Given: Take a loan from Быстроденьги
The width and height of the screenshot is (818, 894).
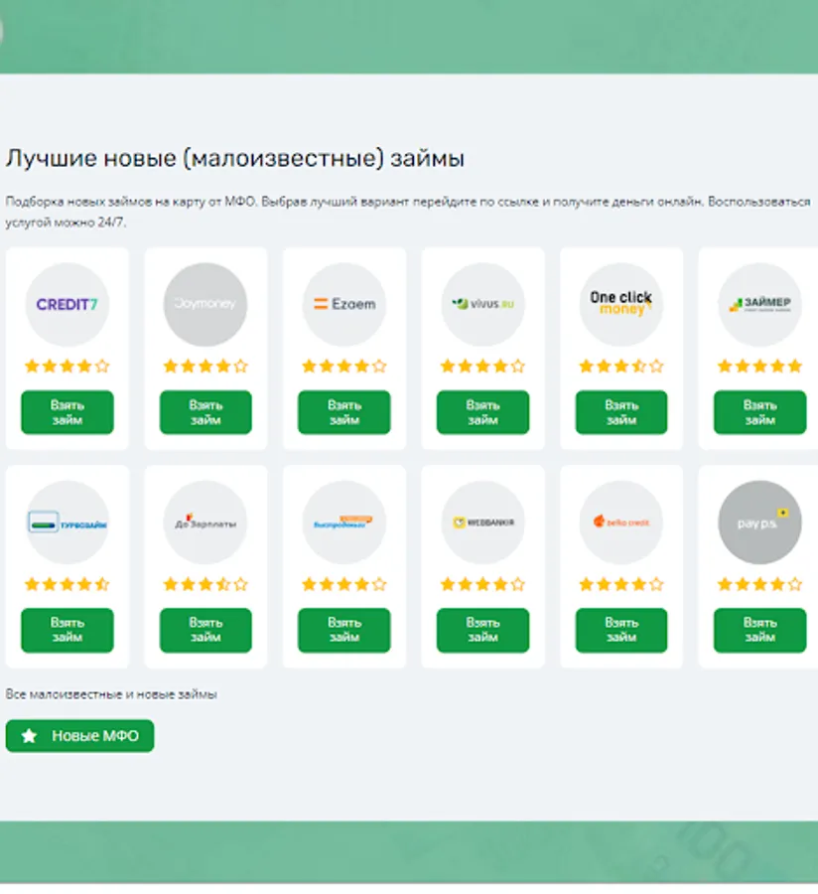Looking at the screenshot, I should [x=344, y=630].
